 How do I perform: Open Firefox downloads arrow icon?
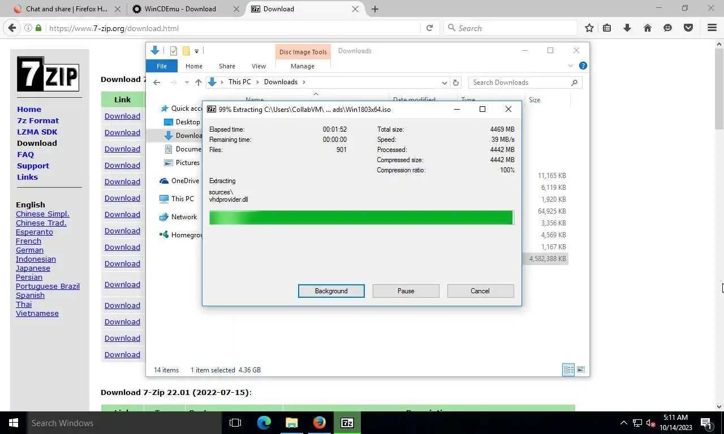(x=627, y=28)
